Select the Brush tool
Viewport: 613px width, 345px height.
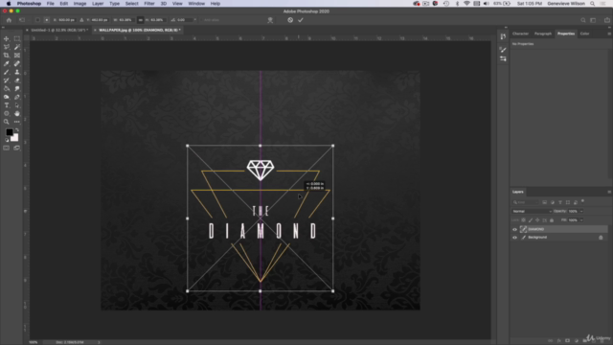pos(7,72)
